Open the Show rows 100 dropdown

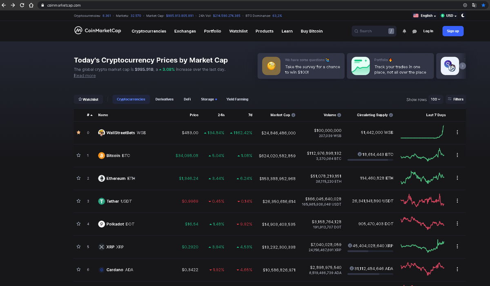[436, 99]
